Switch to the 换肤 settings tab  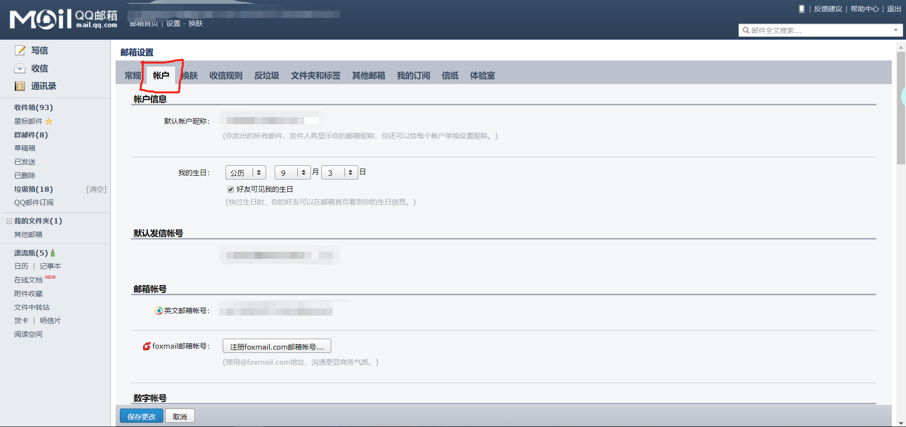point(190,76)
